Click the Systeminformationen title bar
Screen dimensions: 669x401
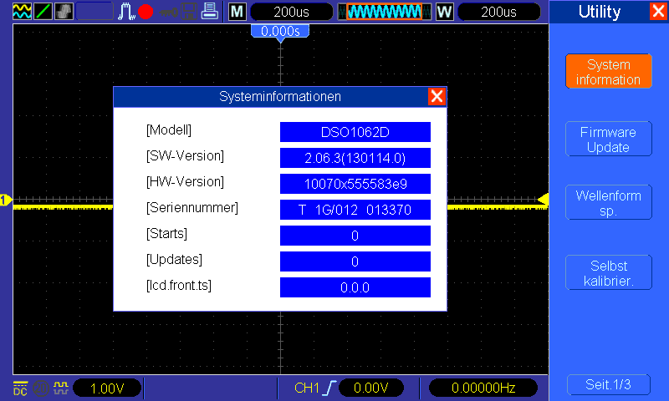pos(280,97)
